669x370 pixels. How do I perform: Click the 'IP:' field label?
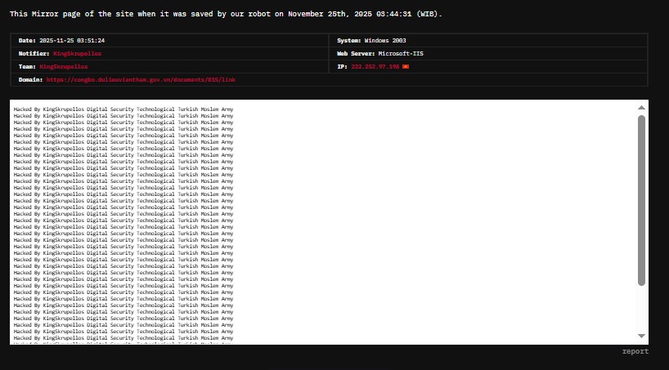[342, 66]
